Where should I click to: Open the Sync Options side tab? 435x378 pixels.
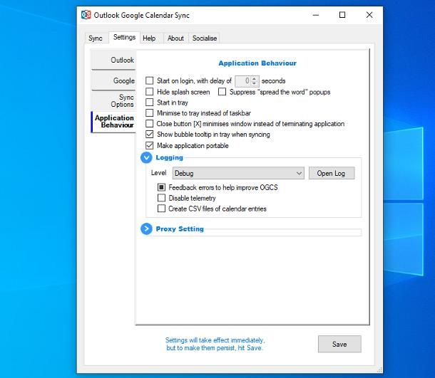[x=114, y=100]
